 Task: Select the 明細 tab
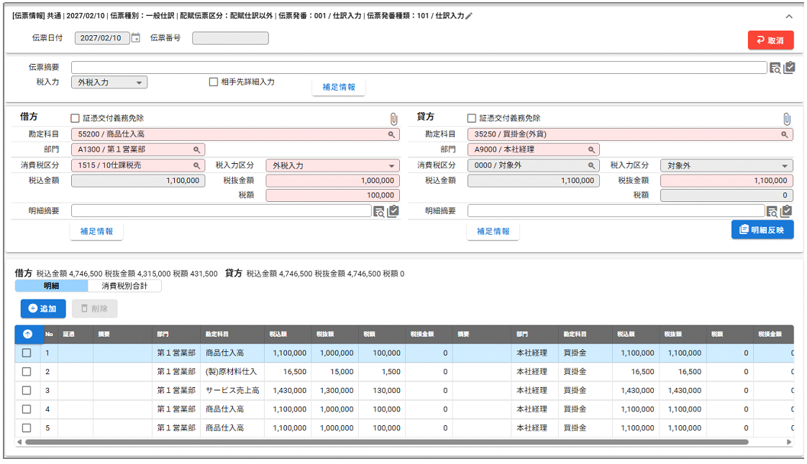(52, 286)
